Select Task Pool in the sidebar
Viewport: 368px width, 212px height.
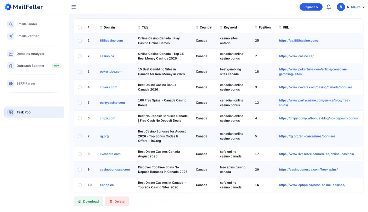coord(34,112)
